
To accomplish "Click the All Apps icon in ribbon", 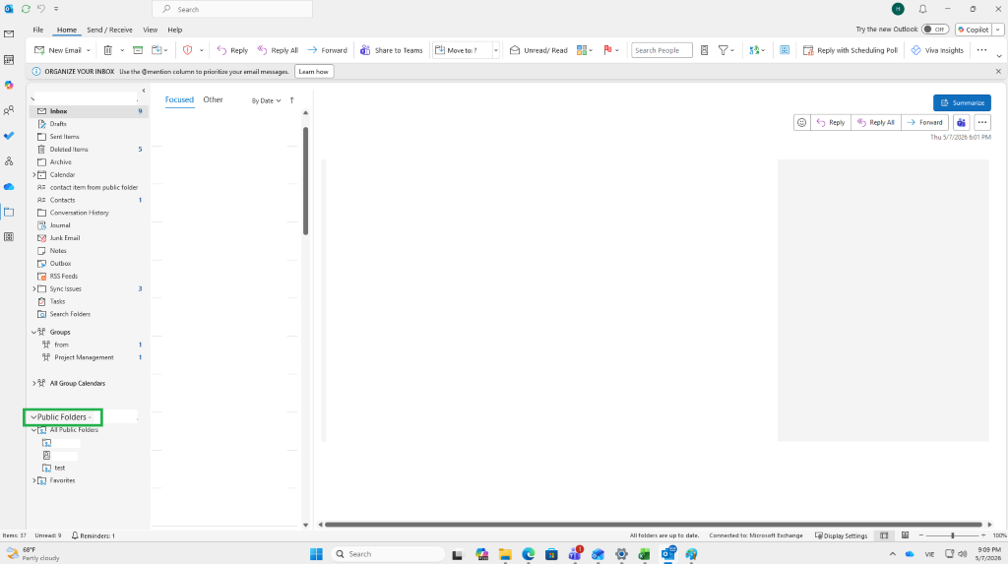I will pyautogui.click(x=785, y=50).
